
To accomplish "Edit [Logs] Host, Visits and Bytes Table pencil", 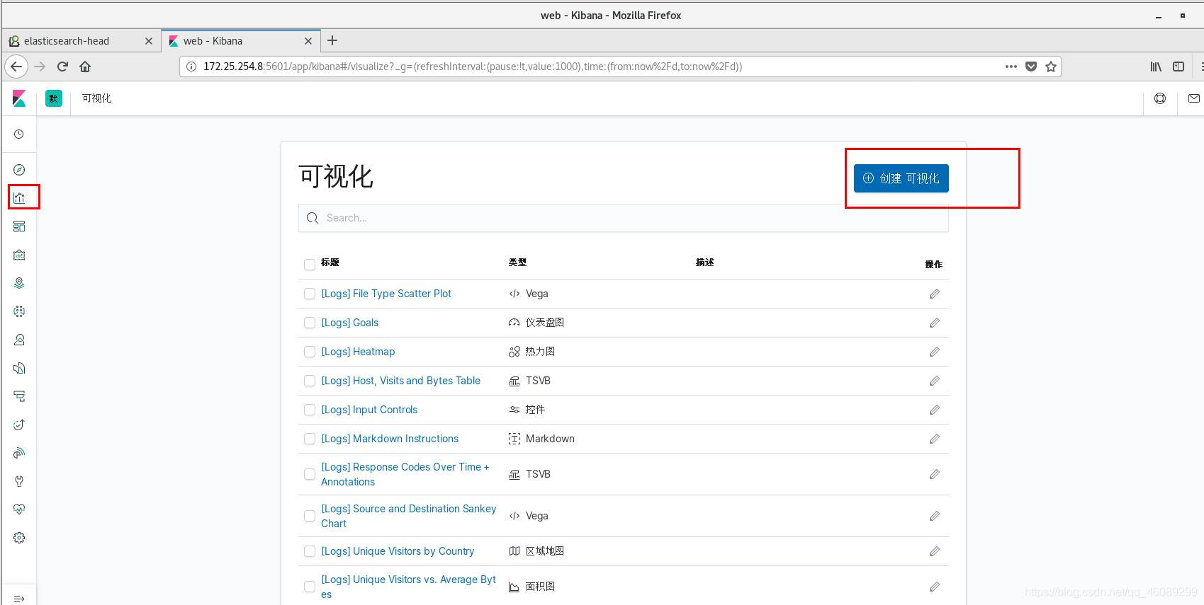I will [935, 381].
